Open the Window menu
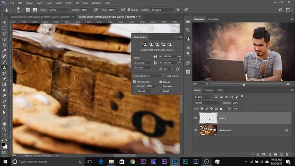This screenshot has height=166, width=295. tap(96, 3)
